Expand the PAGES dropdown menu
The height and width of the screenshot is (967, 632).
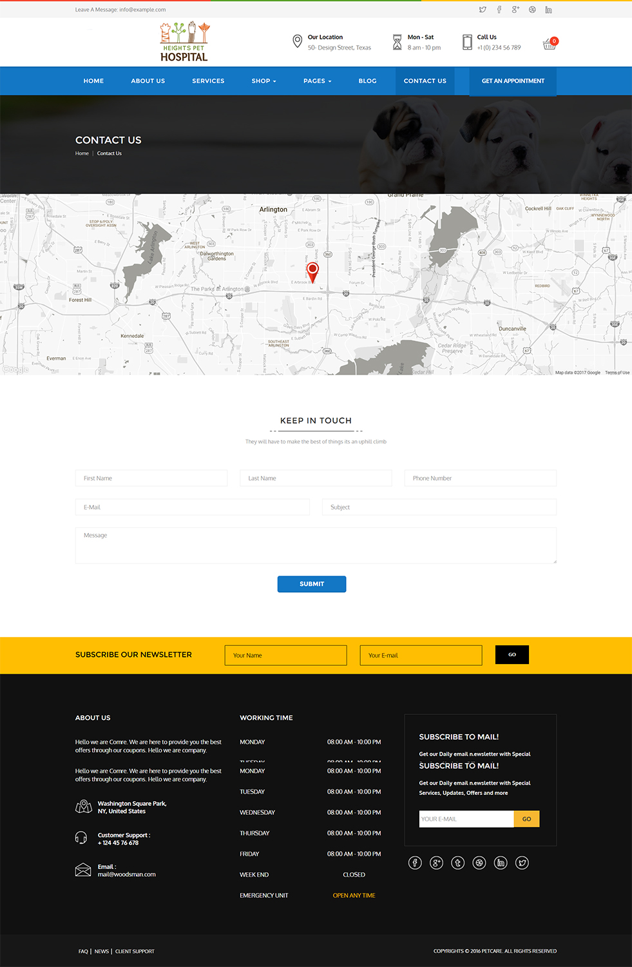317,81
